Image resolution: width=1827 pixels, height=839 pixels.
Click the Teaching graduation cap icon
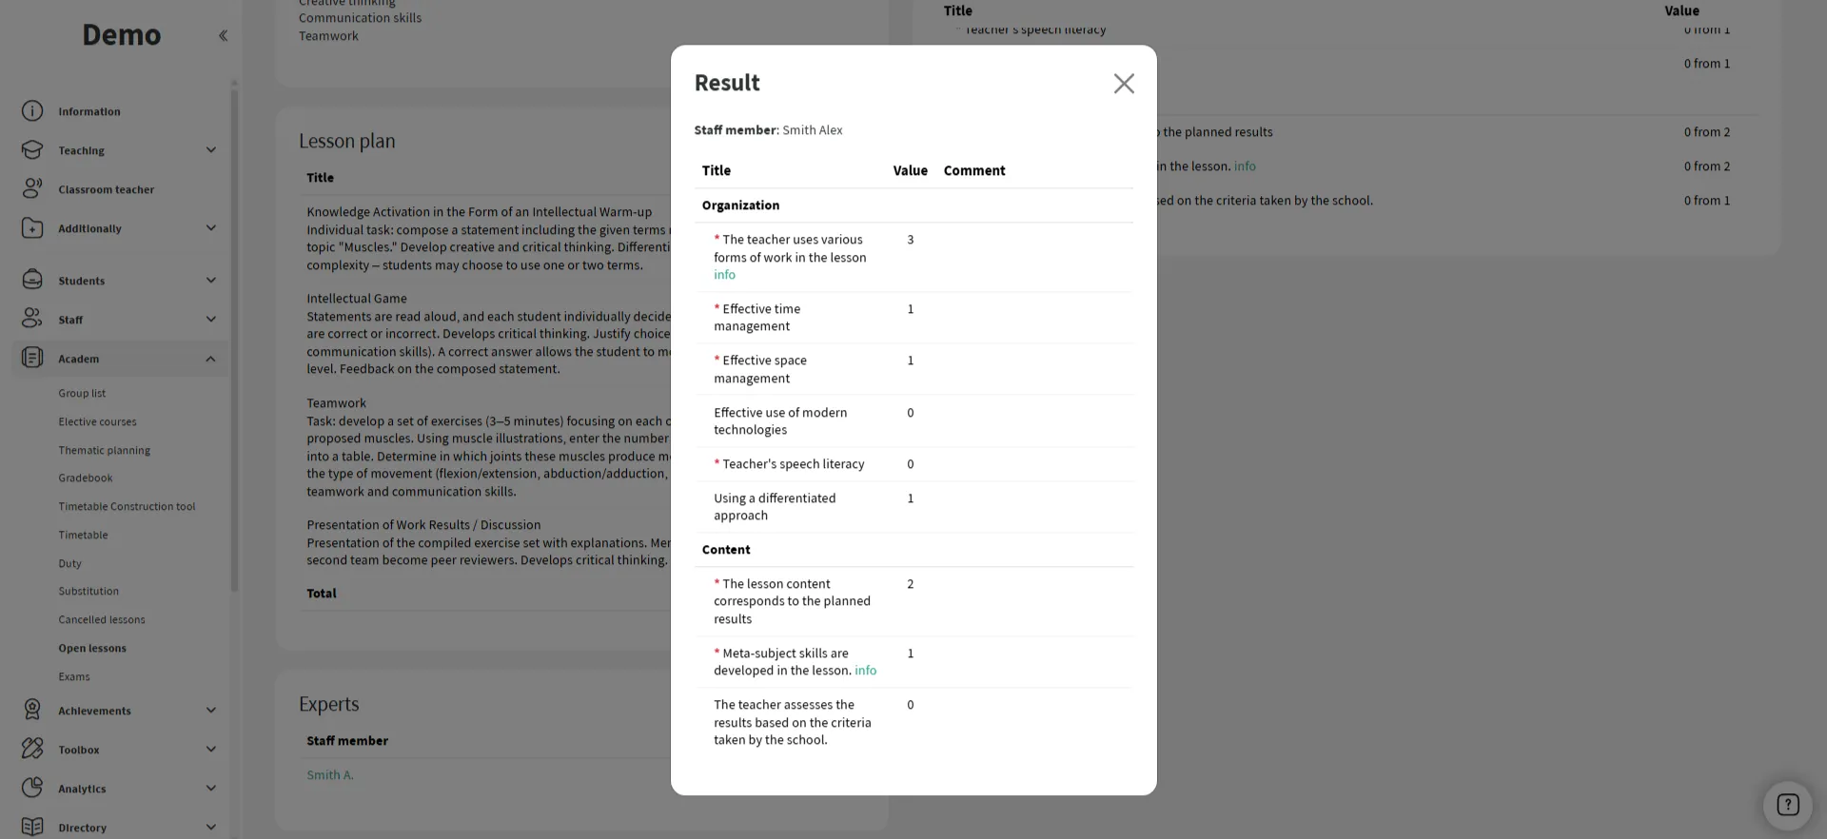coord(32,150)
